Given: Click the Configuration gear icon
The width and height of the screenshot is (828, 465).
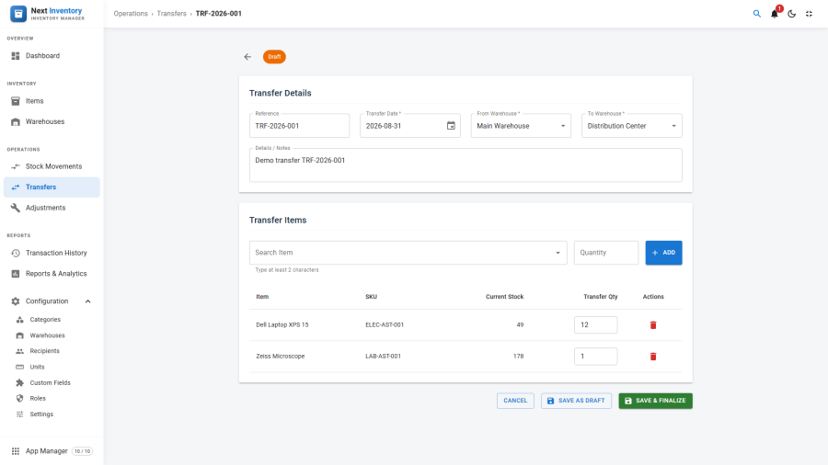Looking at the screenshot, I should [16, 301].
